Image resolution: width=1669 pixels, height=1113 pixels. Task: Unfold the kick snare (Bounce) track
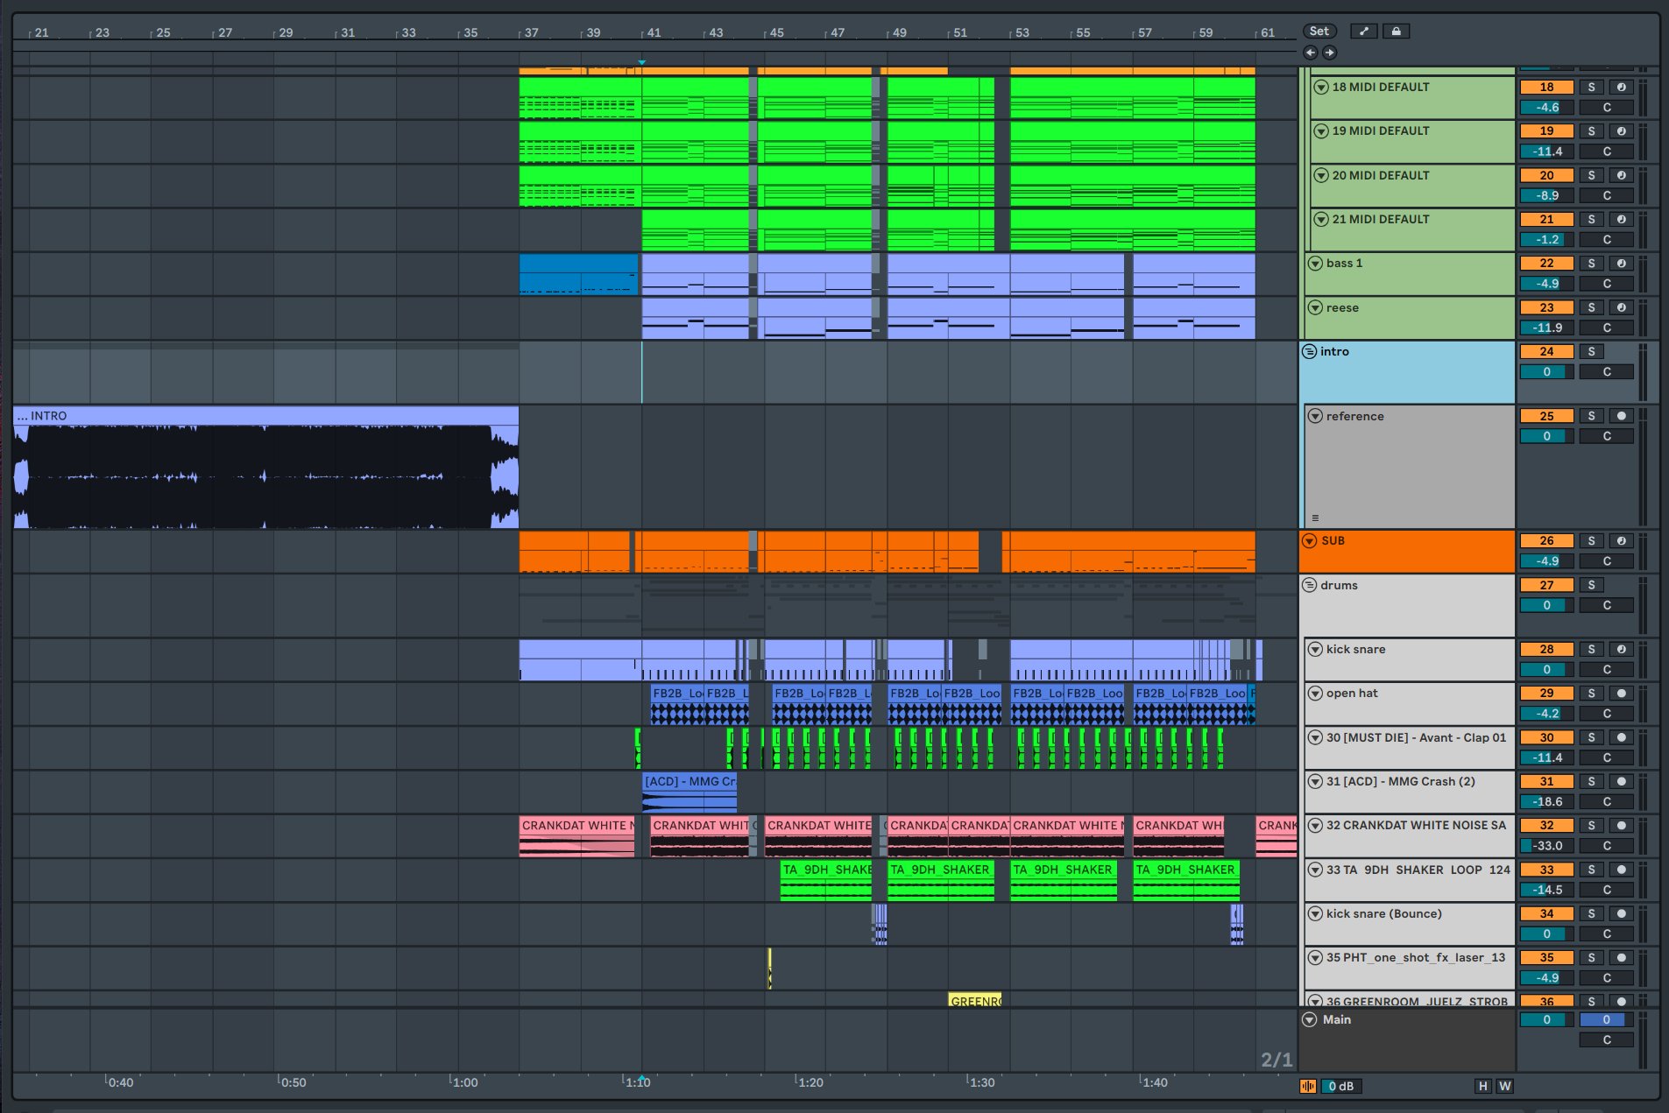click(1315, 913)
